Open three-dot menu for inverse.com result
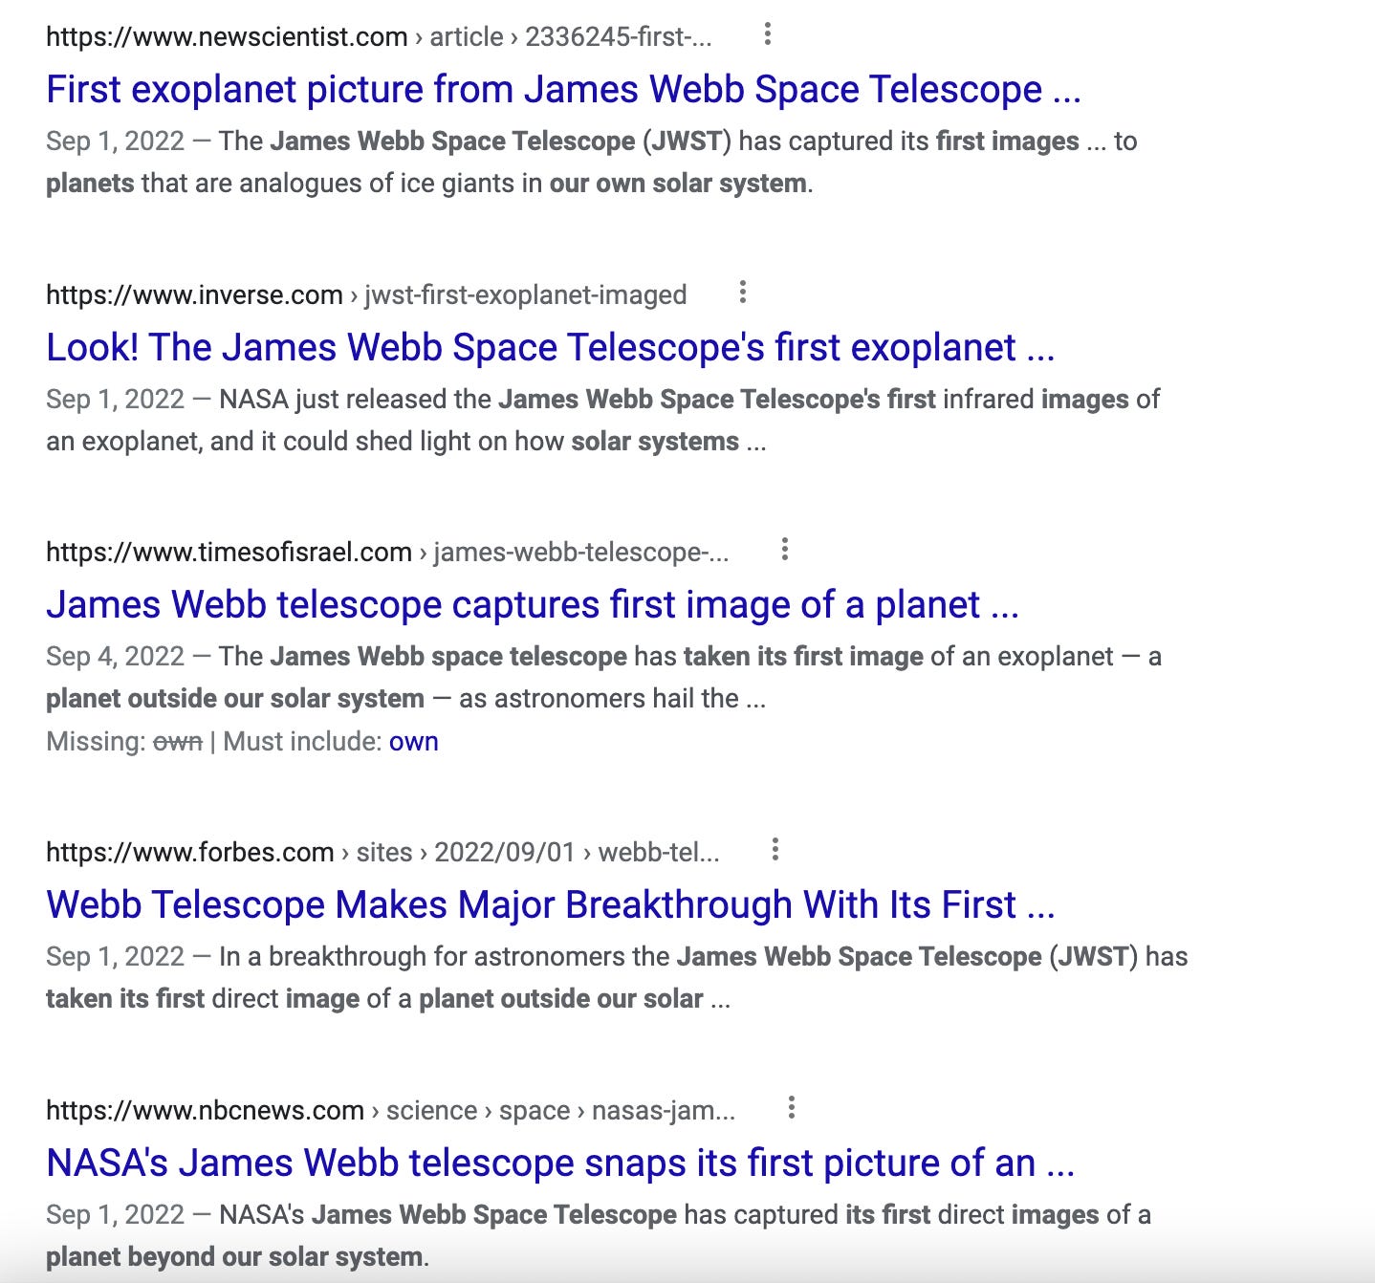This screenshot has height=1283, width=1375. pos(742,293)
